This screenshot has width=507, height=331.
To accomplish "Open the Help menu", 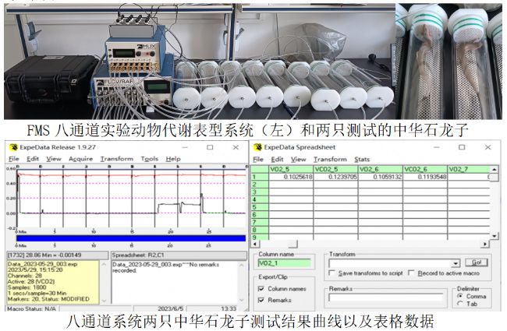I will [173, 159].
